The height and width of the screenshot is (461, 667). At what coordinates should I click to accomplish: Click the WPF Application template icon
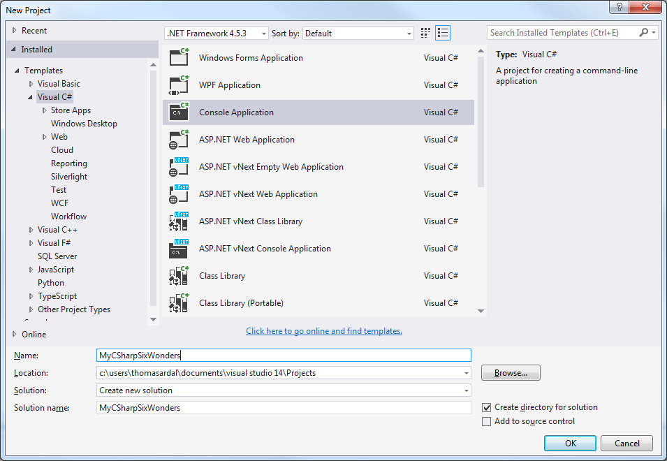pyautogui.click(x=179, y=85)
